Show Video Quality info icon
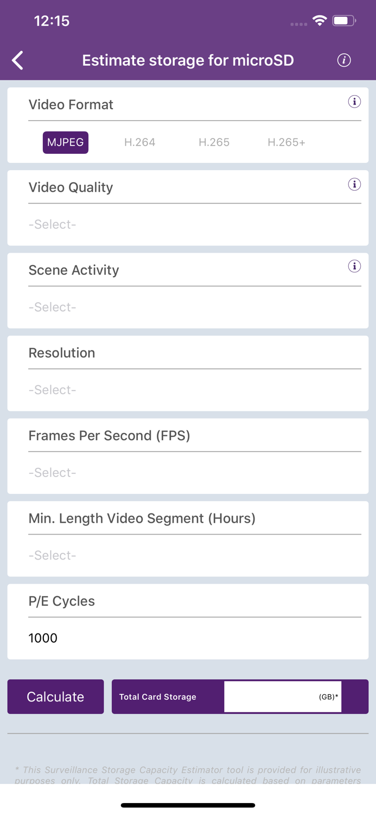The image size is (376, 815). pyautogui.click(x=354, y=185)
